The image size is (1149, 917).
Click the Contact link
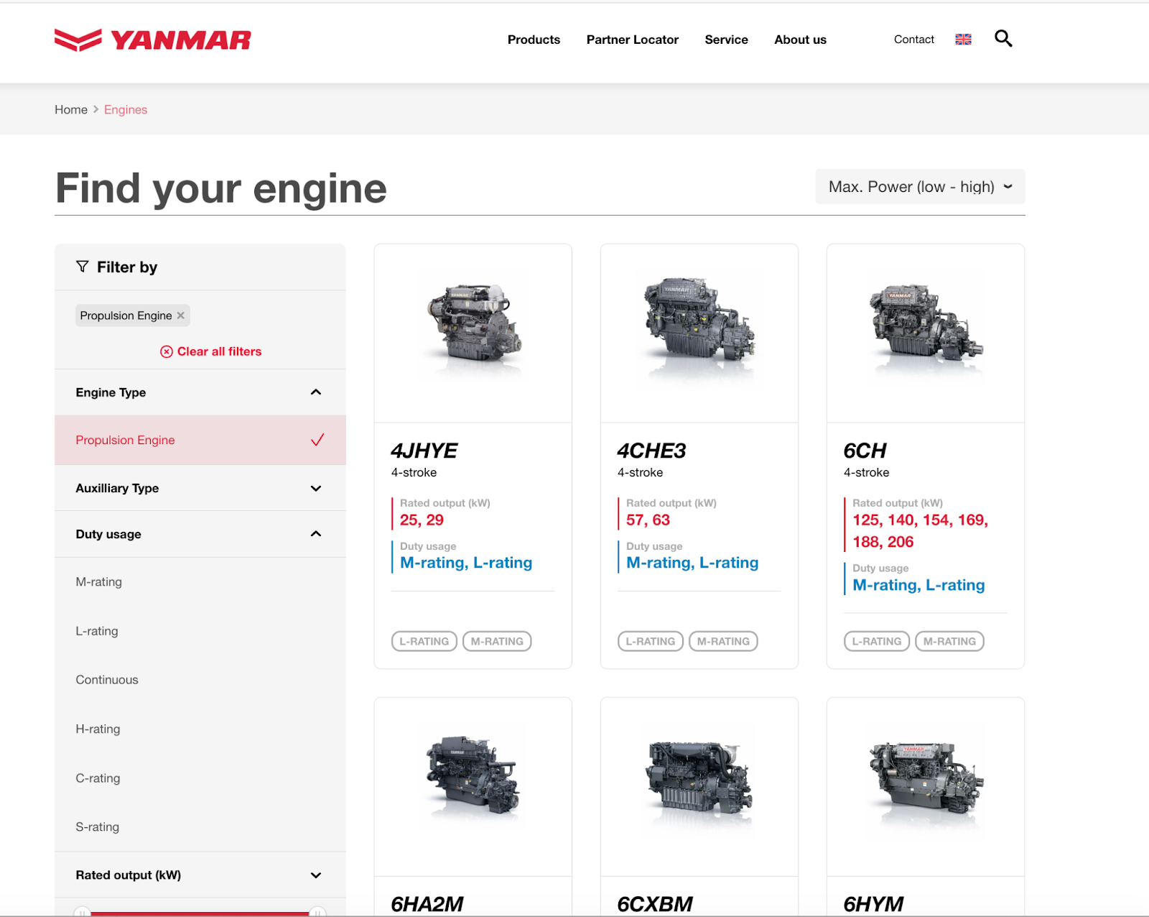tap(914, 40)
